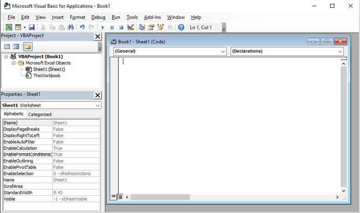The height and width of the screenshot is (213, 360).
Task: Open the Tools menu
Action: [132, 17]
